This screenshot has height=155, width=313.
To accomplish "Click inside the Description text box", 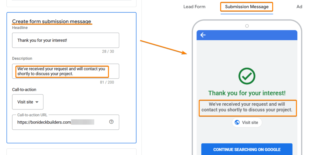I will (x=66, y=71).
